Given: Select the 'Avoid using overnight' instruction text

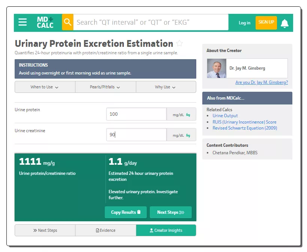Looking at the screenshot, I should (75, 73).
